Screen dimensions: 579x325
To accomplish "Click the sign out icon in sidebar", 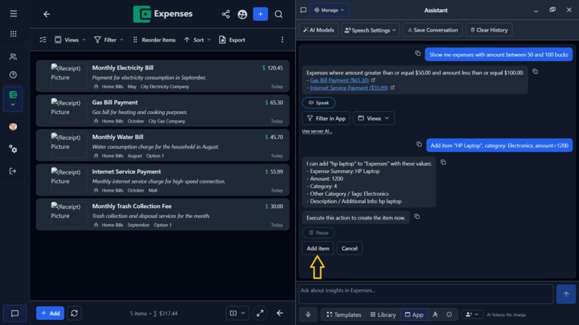I will tap(14, 171).
